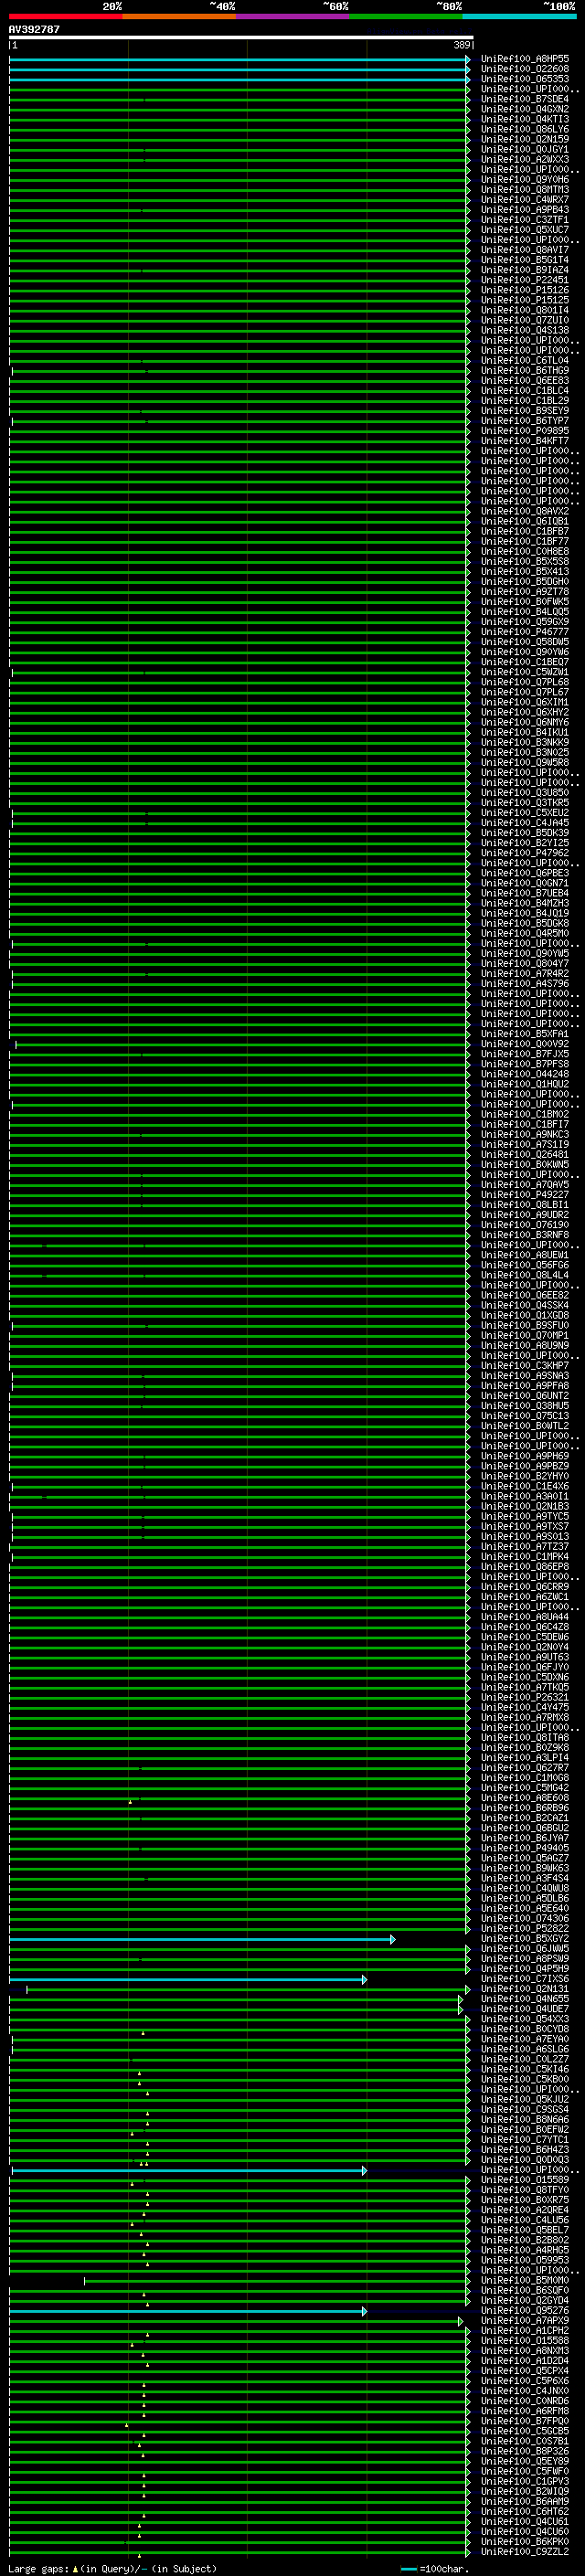
Task: Select the UniRef100_Q8AVI7 label
Action: click(525, 250)
